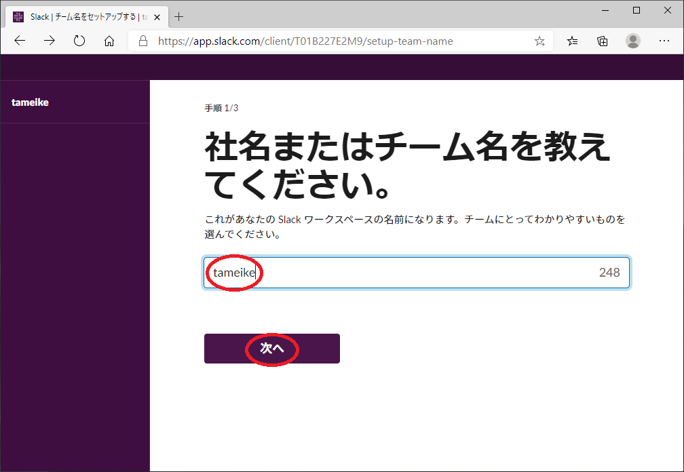Focus the address bar showing app.slack.com URL
The image size is (684, 472).
point(339,41)
